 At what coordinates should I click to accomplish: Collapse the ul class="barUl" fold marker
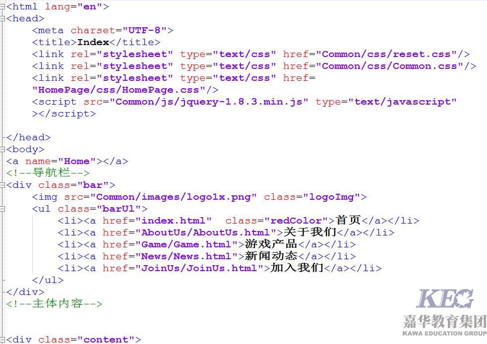coord(2,209)
